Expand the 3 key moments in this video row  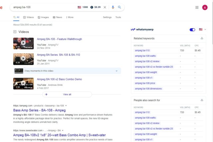(x=67, y=71)
